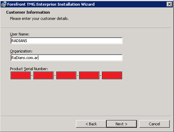Cancel the installation wizard
The image size is (174, 132).
click(154, 124)
